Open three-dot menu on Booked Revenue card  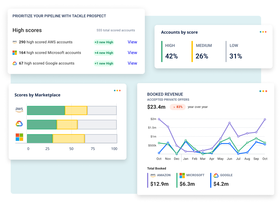[263, 91]
